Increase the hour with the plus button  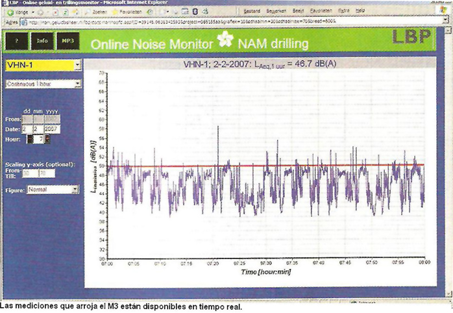47,140
